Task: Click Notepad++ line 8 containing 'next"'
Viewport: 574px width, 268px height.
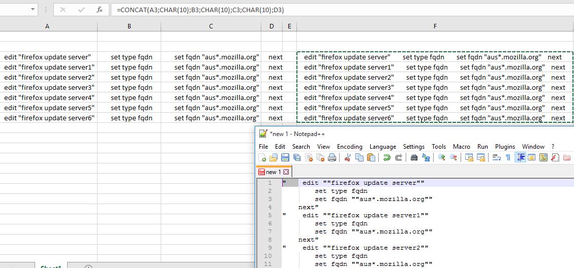Action: click(x=308, y=240)
